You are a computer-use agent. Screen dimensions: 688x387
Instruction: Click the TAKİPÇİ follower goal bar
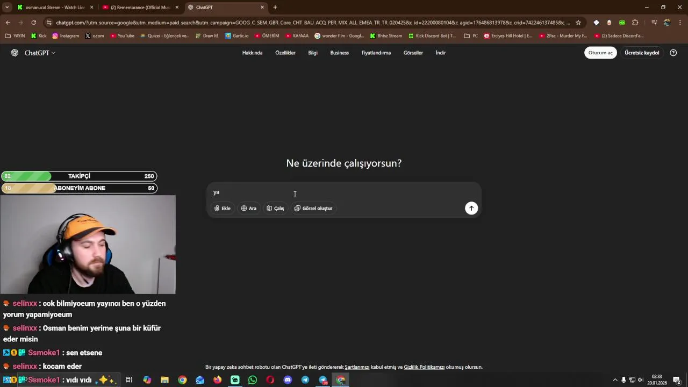(x=79, y=176)
